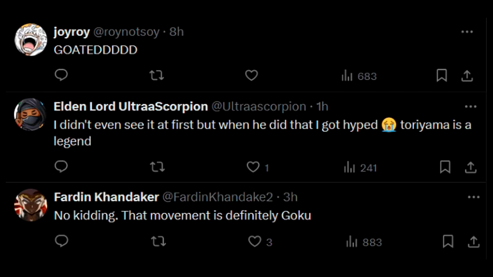
Task: Open @roynotsoy profile handle
Action: (x=126, y=32)
